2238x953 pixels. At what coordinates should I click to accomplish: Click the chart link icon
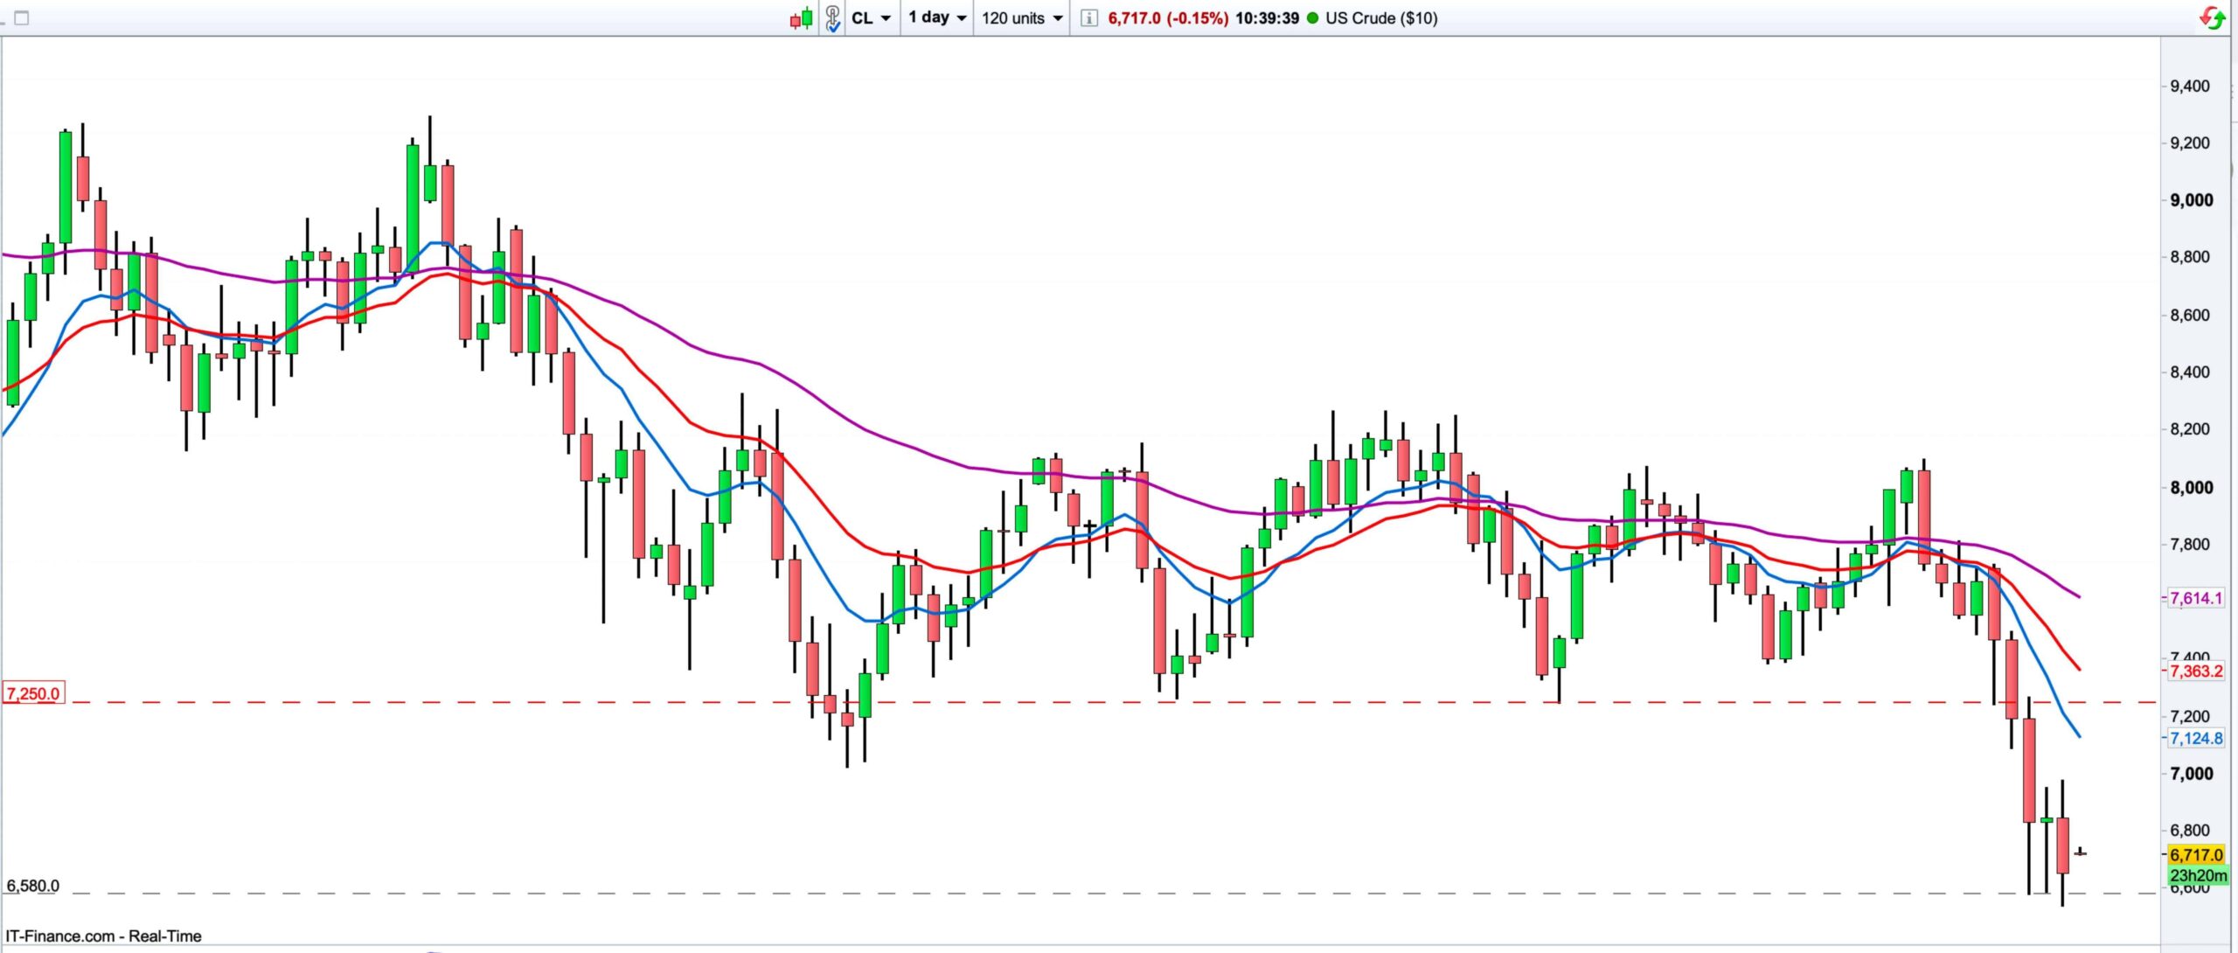click(832, 17)
